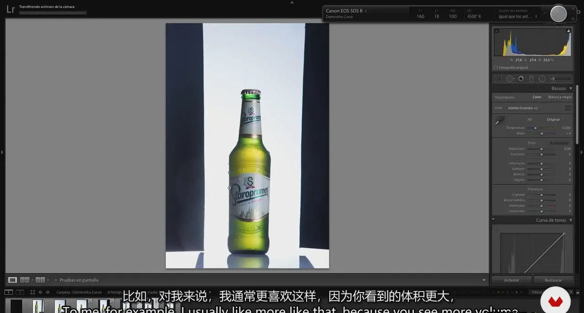Adjust the Blancos slider
584x313 pixels.
[542, 174]
